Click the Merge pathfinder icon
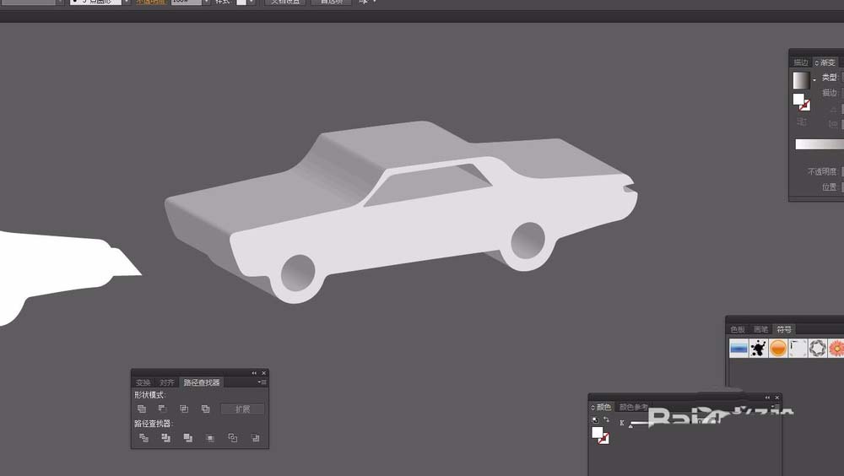 (188, 438)
